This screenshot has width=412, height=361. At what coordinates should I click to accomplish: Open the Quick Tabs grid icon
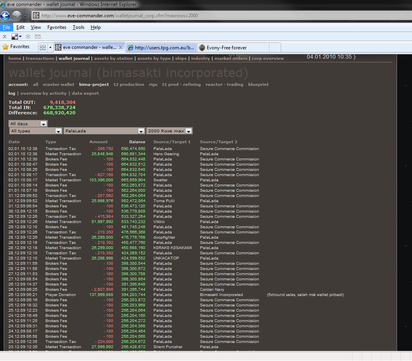pos(43,47)
